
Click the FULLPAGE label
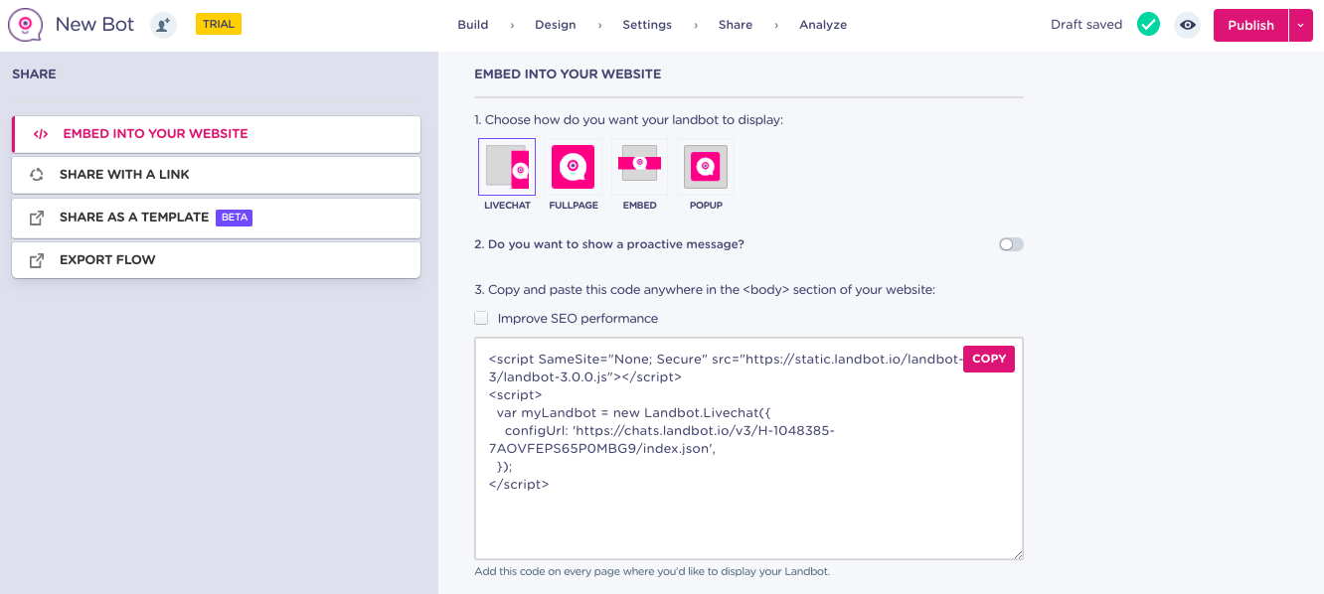coord(574,206)
